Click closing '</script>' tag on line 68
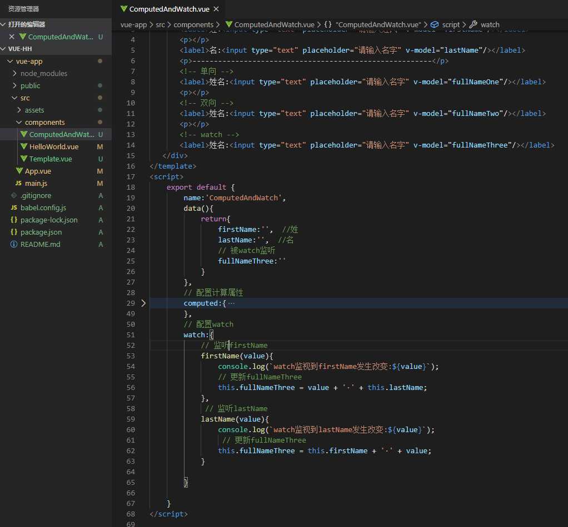Image resolution: width=568 pixels, height=527 pixels. (168, 514)
